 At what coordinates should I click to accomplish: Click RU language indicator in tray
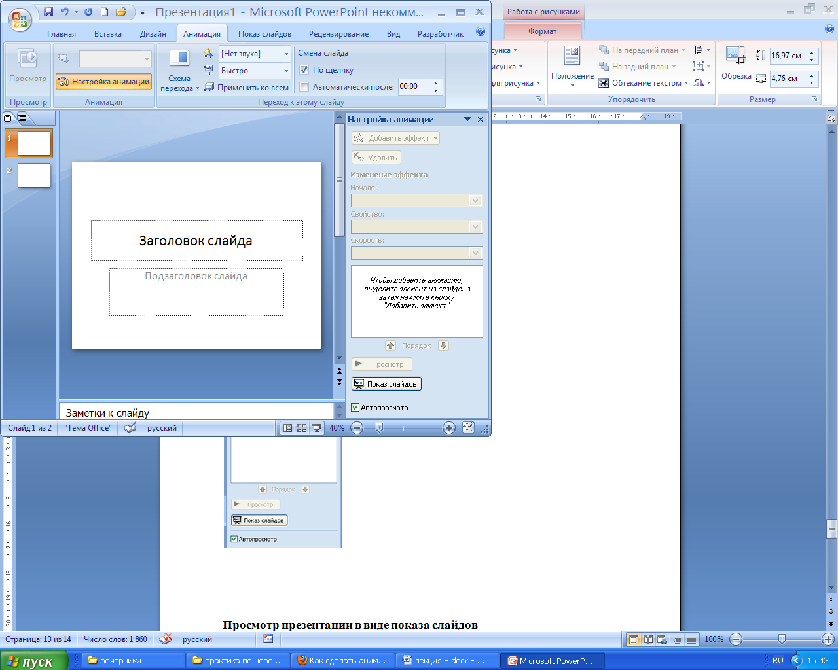778,661
